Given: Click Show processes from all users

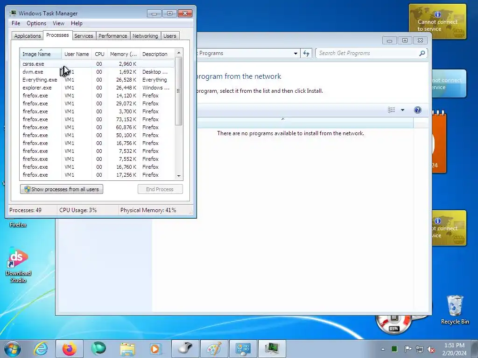Looking at the screenshot, I should [x=62, y=189].
